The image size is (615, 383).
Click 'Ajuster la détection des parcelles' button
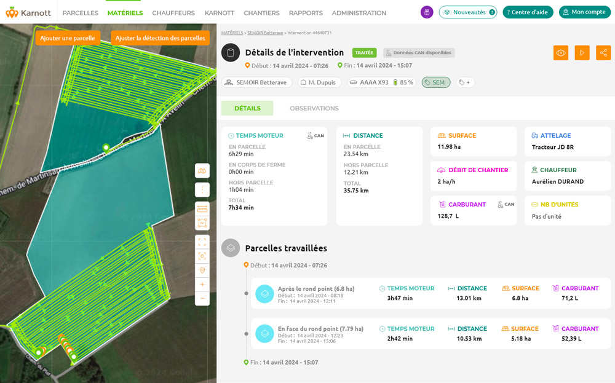(160, 38)
